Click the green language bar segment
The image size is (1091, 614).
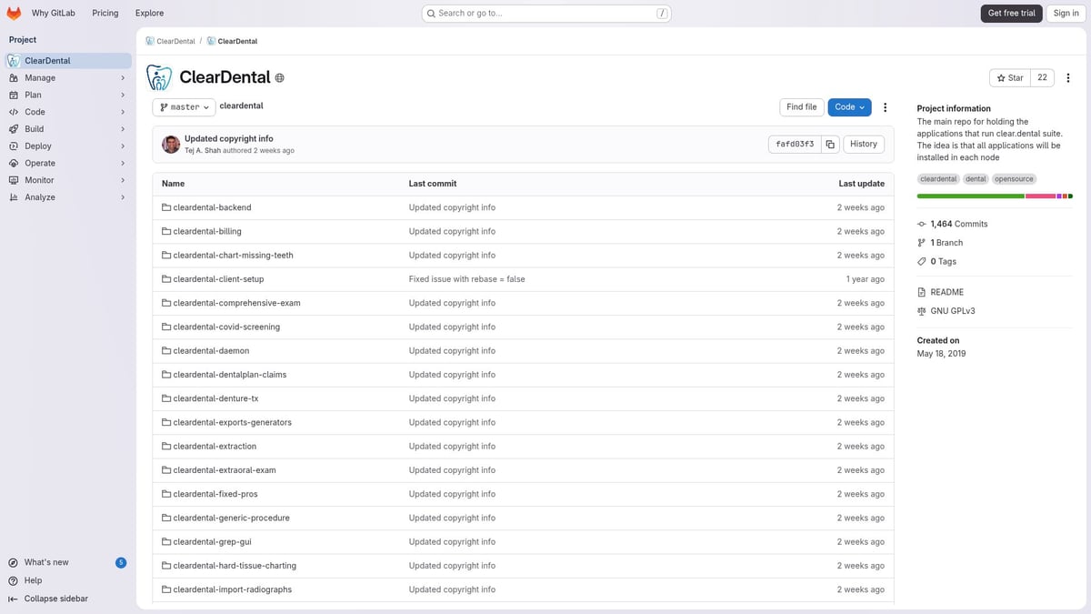(970, 196)
